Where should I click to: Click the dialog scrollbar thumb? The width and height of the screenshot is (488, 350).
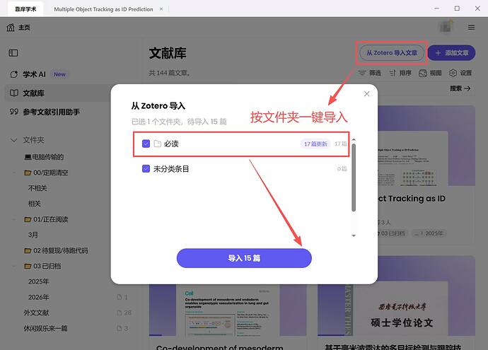[x=354, y=177]
